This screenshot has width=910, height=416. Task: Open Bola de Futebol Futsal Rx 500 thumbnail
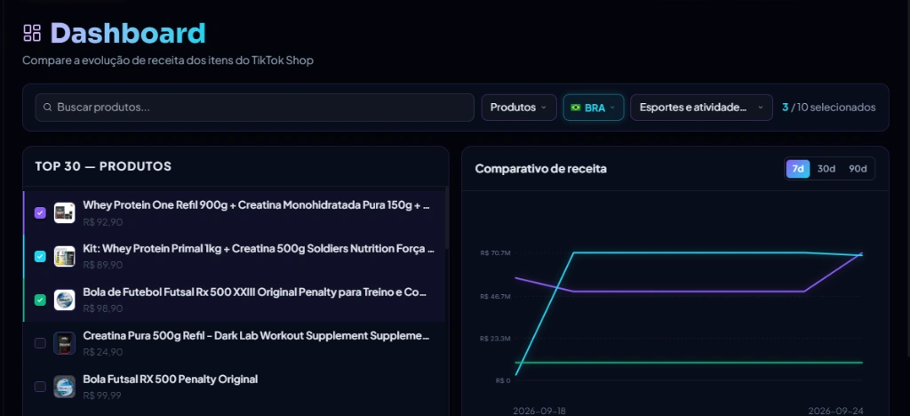click(64, 300)
